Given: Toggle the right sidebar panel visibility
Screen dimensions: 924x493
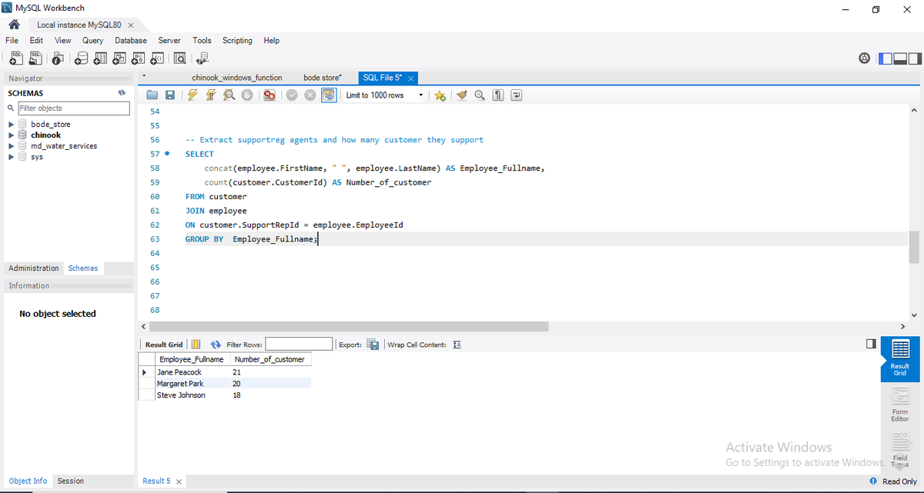Looking at the screenshot, I should tap(915, 58).
